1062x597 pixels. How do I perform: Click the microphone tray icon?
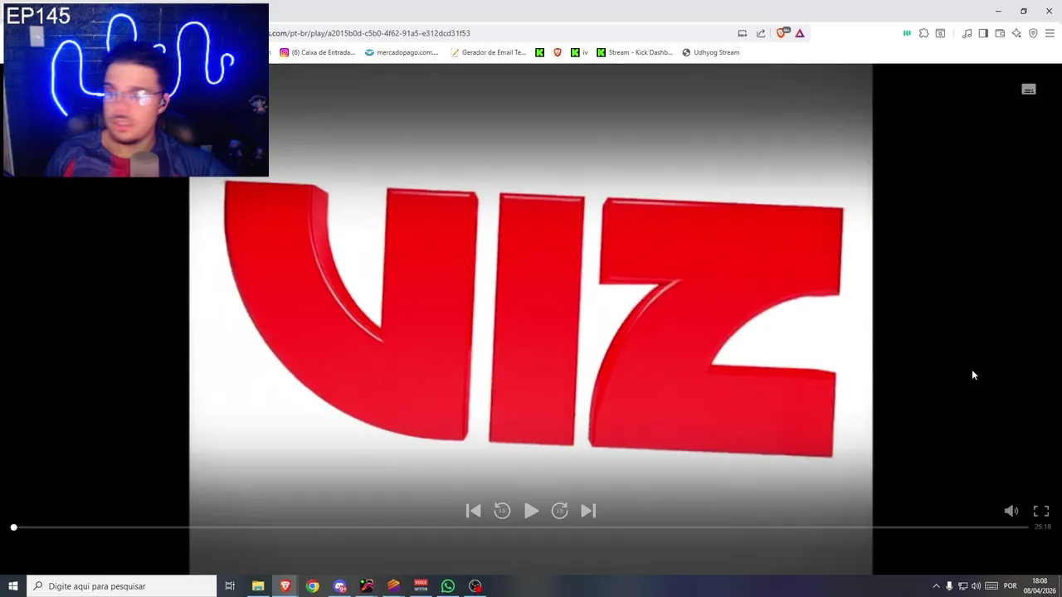point(949,586)
